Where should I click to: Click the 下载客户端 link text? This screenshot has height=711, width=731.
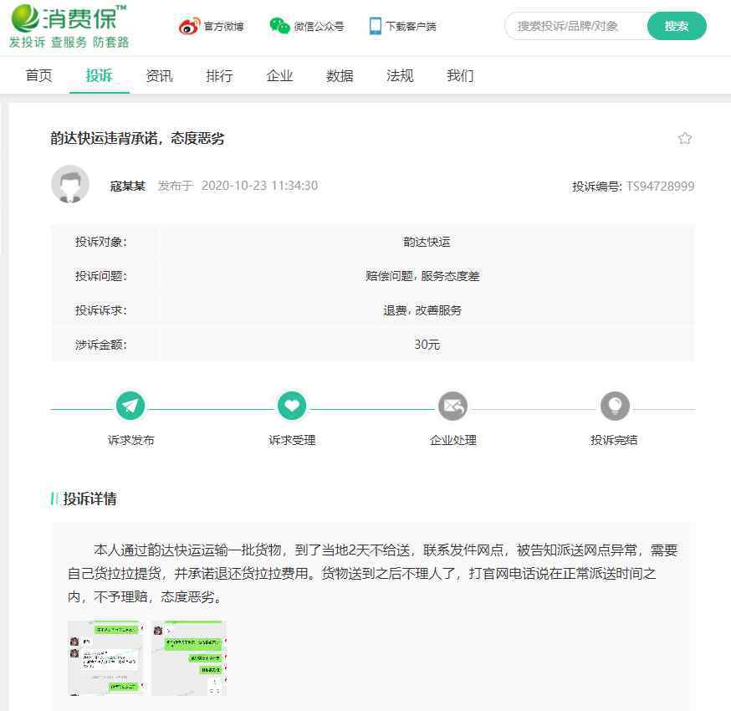412,27
